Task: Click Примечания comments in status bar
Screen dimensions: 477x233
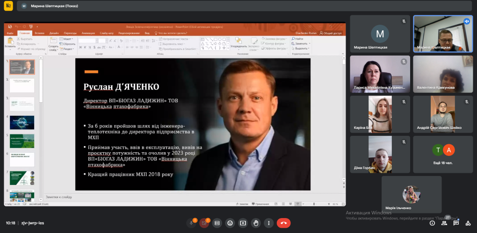Action: click(260, 204)
